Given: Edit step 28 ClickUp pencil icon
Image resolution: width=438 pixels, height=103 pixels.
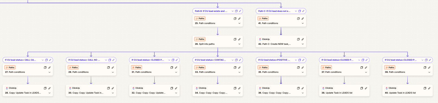Looking at the screenshot, I should point(50,88).
